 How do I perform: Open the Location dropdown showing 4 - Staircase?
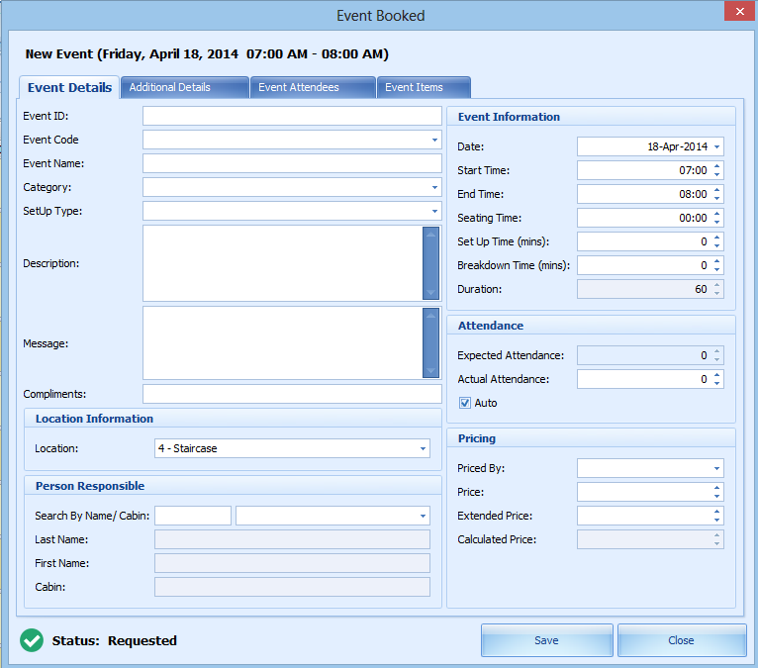423,448
